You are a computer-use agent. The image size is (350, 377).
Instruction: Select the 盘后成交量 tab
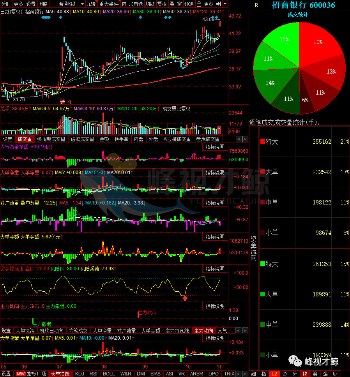pyautogui.click(x=208, y=139)
